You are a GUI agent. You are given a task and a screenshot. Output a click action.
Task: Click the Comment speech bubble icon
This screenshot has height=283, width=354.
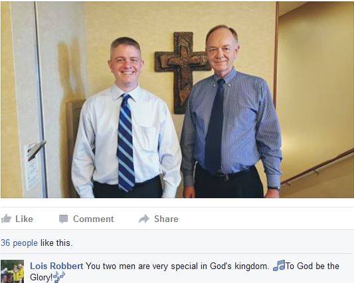pos(64,219)
